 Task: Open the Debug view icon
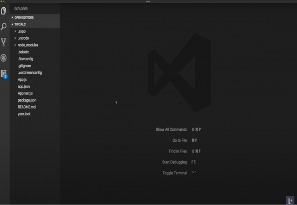point(4,58)
